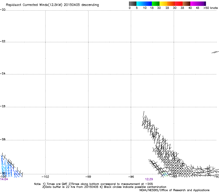Screen dimensions: 219x192
Task: Click the 'Times are GMT' note line
Action: pyautogui.click(x=93, y=184)
